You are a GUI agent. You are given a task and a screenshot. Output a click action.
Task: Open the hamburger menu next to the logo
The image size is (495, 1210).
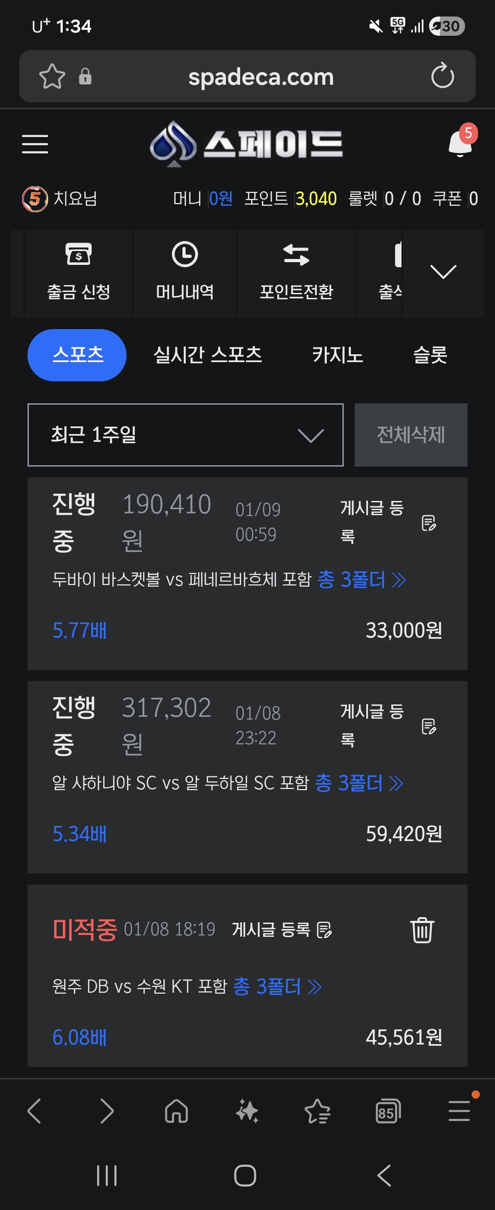pos(35,144)
